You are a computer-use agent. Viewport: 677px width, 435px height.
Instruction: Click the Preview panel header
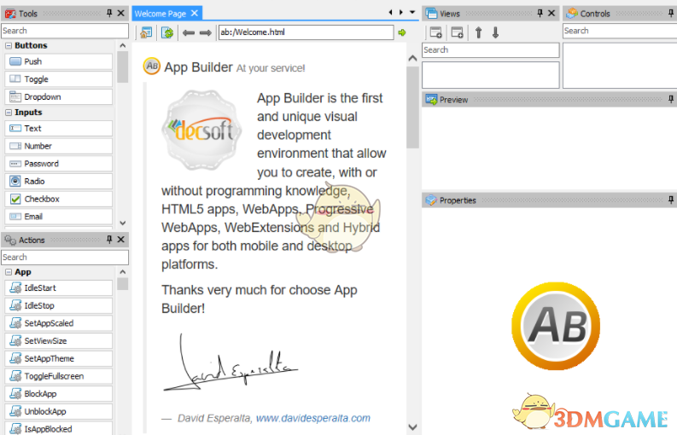[x=549, y=100]
